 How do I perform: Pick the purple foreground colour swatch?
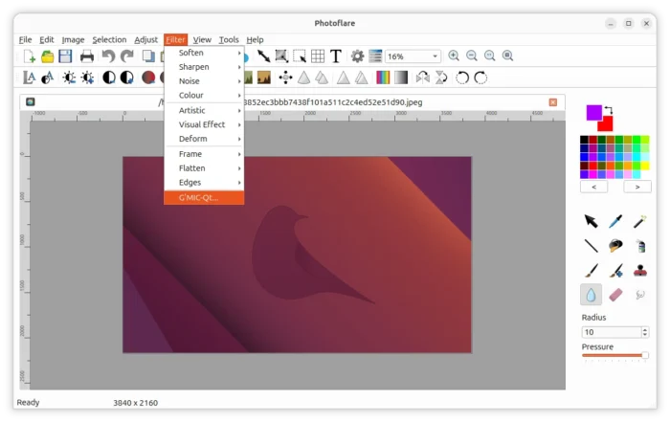(x=593, y=112)
